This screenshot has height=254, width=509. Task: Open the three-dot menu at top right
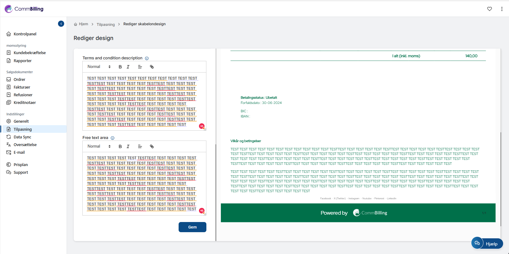coord(502,9)
